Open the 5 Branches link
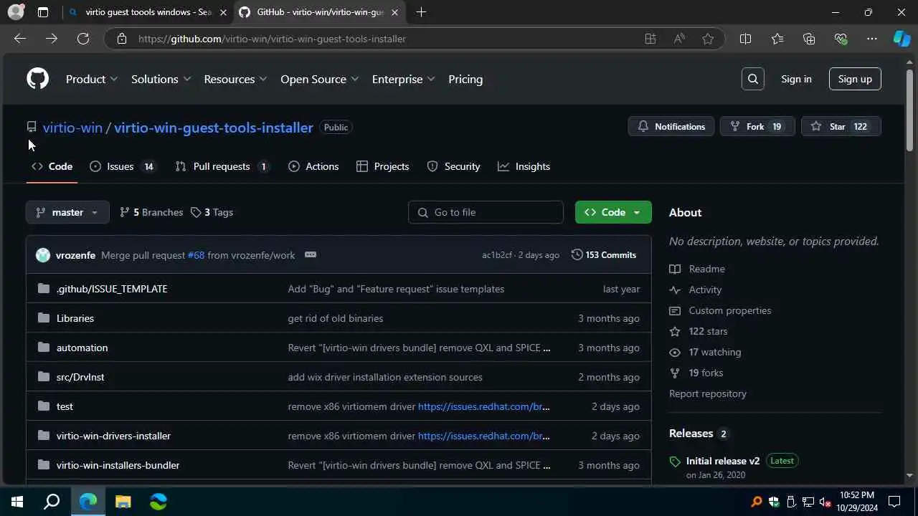This screenshot has height=516, width=918. 151,212
